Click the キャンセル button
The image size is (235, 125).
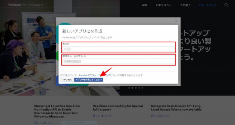click(x=67, y=80)
